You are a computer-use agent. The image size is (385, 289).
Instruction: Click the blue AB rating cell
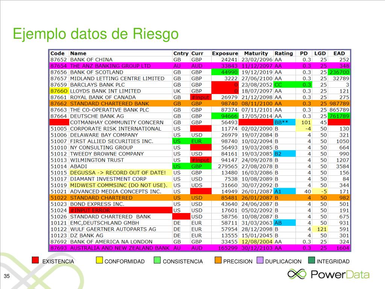284,223
